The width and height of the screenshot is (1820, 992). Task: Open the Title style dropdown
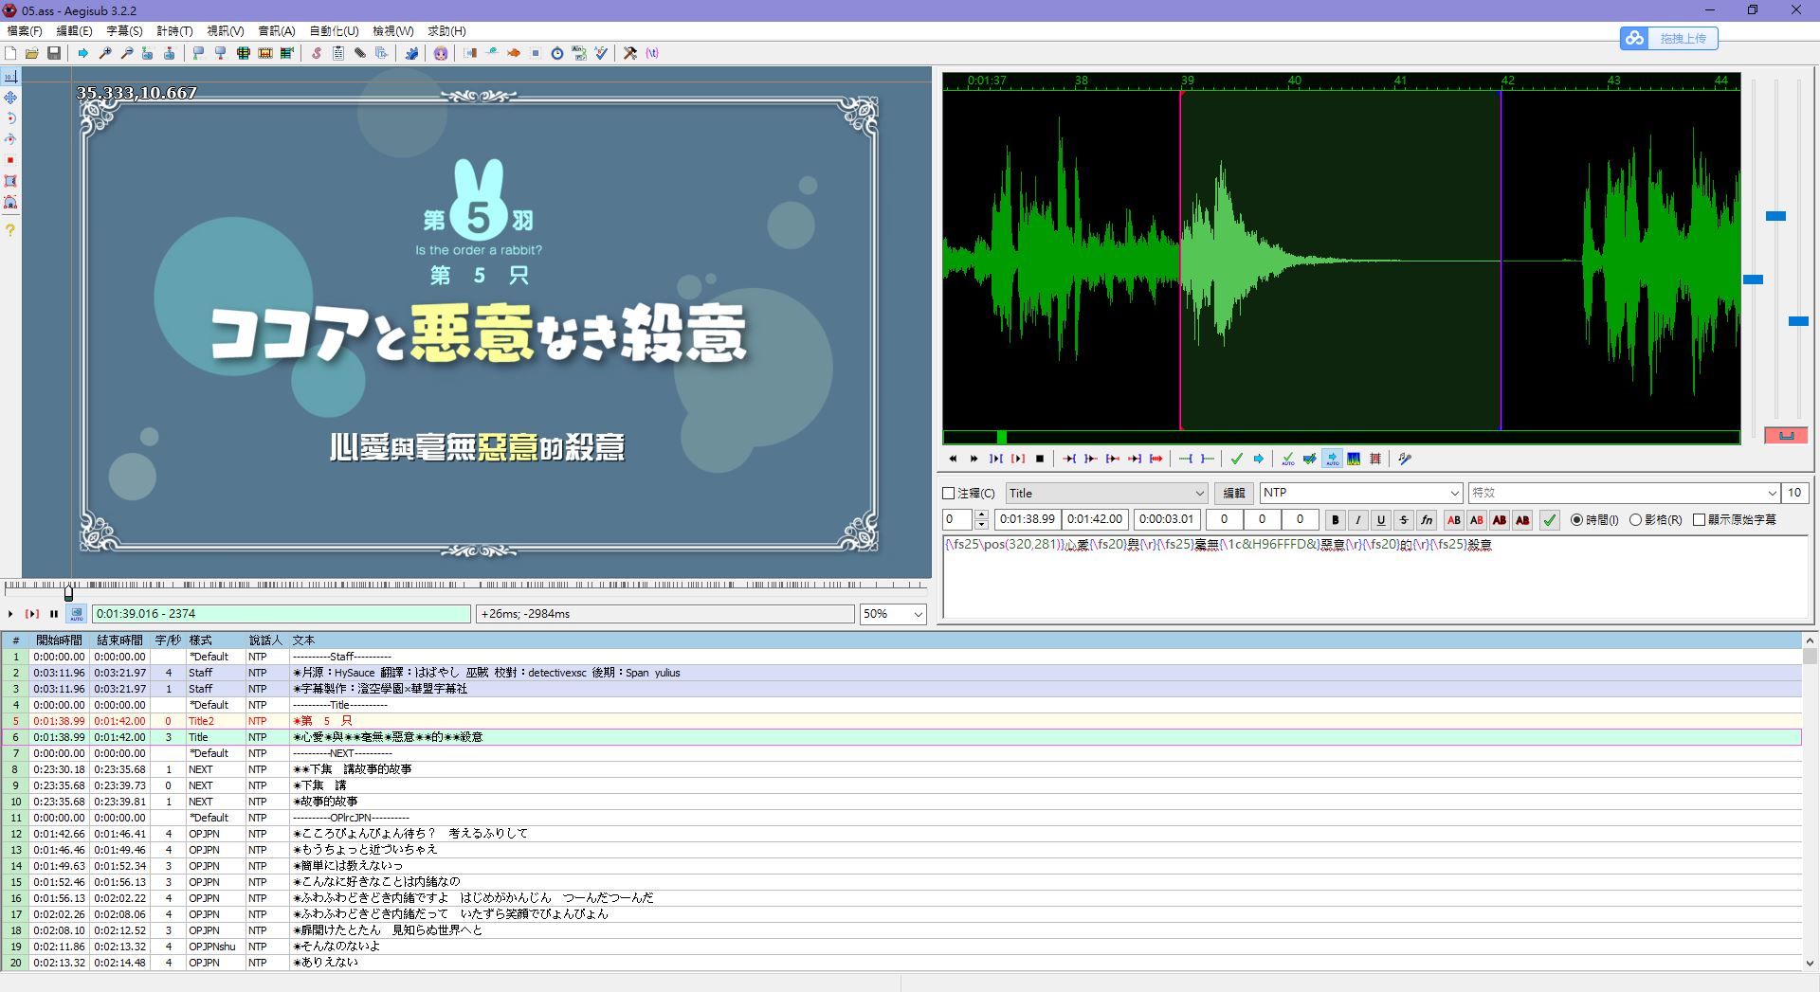(1106, 494)
